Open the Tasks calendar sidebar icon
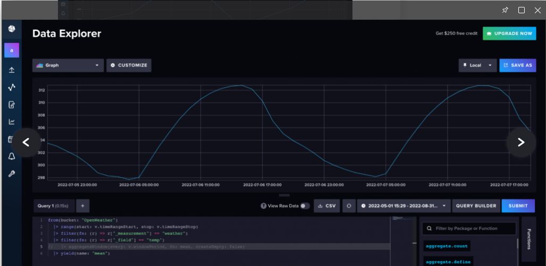 10,140
